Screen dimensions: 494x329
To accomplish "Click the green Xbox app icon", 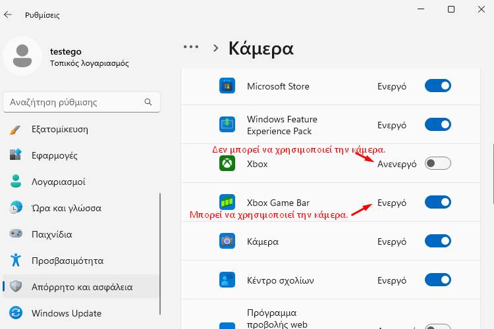I will tap(227, 163).
